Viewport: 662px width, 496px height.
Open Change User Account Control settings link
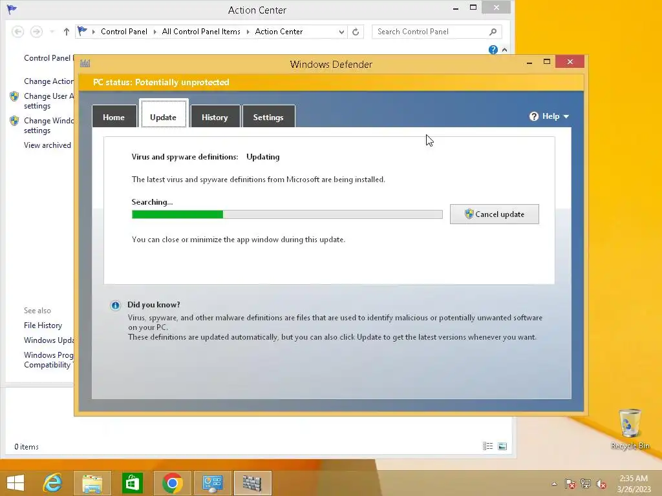click(x=48, y=101)
